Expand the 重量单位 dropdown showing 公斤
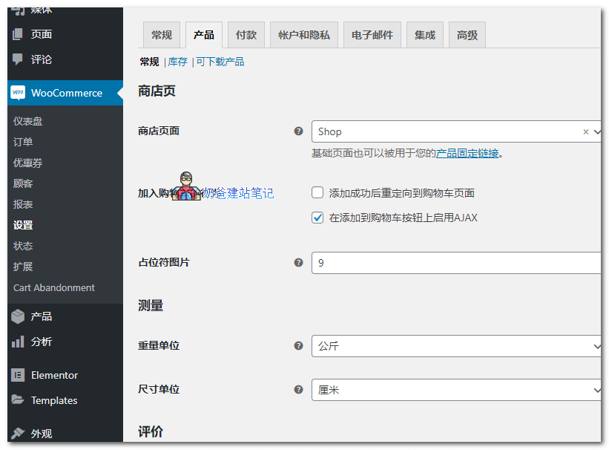609x450 pixels. (454, 346)
